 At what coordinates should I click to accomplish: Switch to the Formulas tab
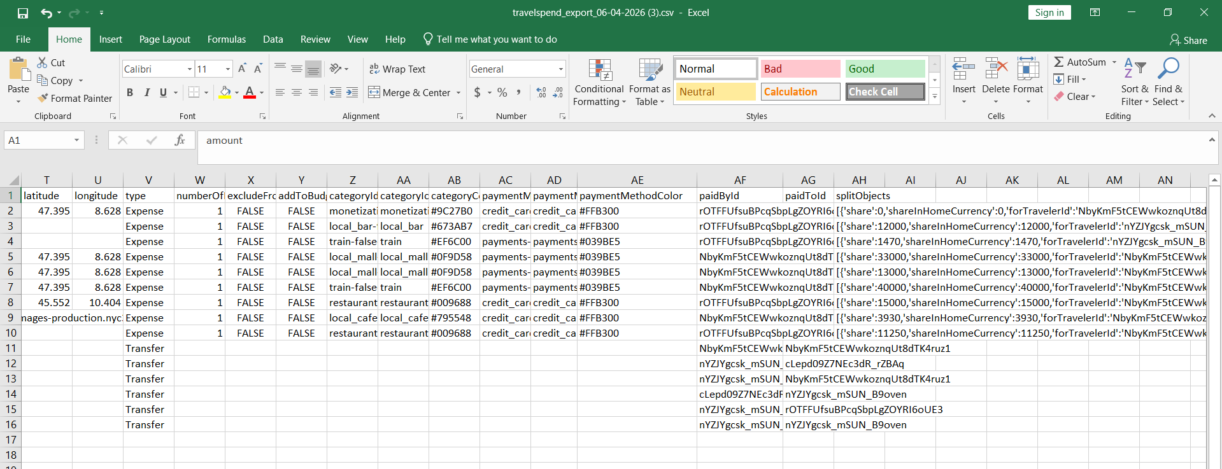click(227, 39)
